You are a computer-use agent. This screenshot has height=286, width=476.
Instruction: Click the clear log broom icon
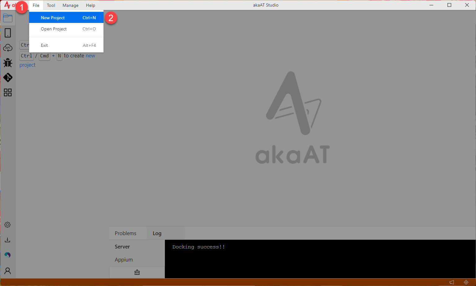coord(137,272)
